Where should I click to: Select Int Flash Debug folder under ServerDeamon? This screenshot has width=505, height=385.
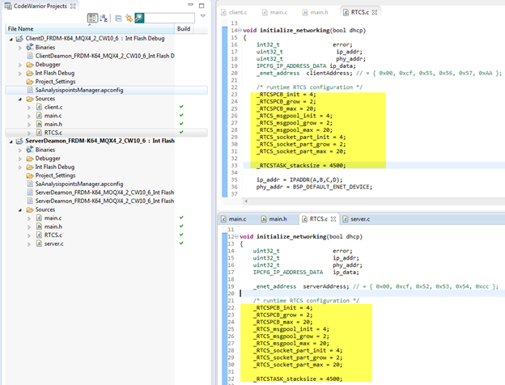point(55,167)
